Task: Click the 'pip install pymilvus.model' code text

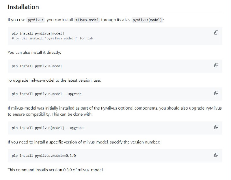Action: pos(37,66)
